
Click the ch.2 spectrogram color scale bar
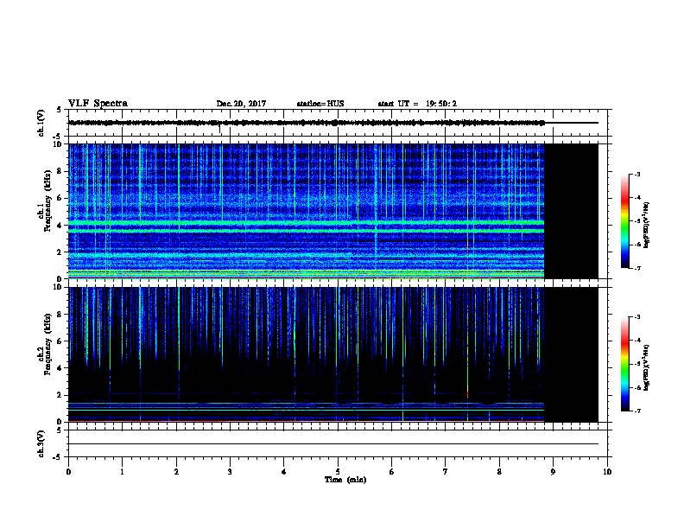(x=625, y=364)
